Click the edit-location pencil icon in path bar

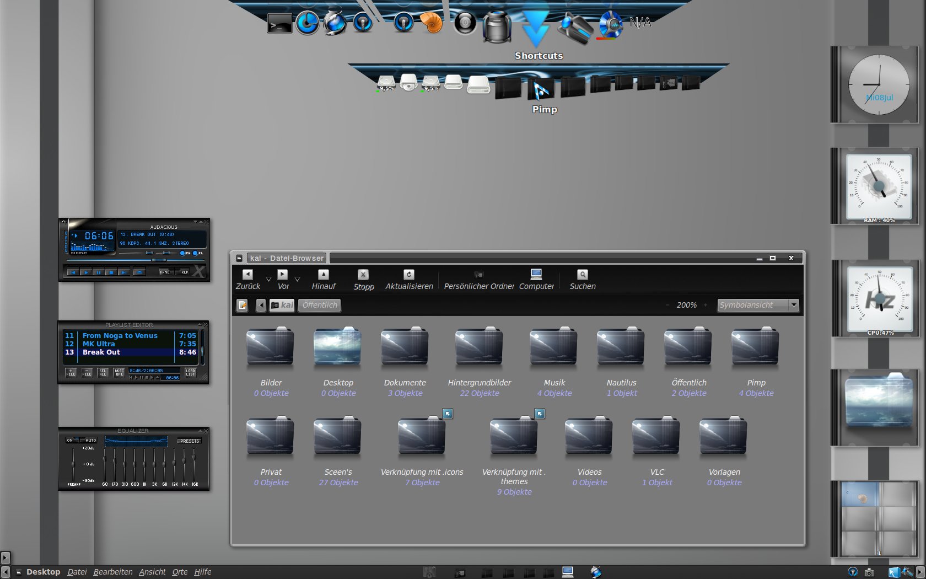(x=242, y=305)
